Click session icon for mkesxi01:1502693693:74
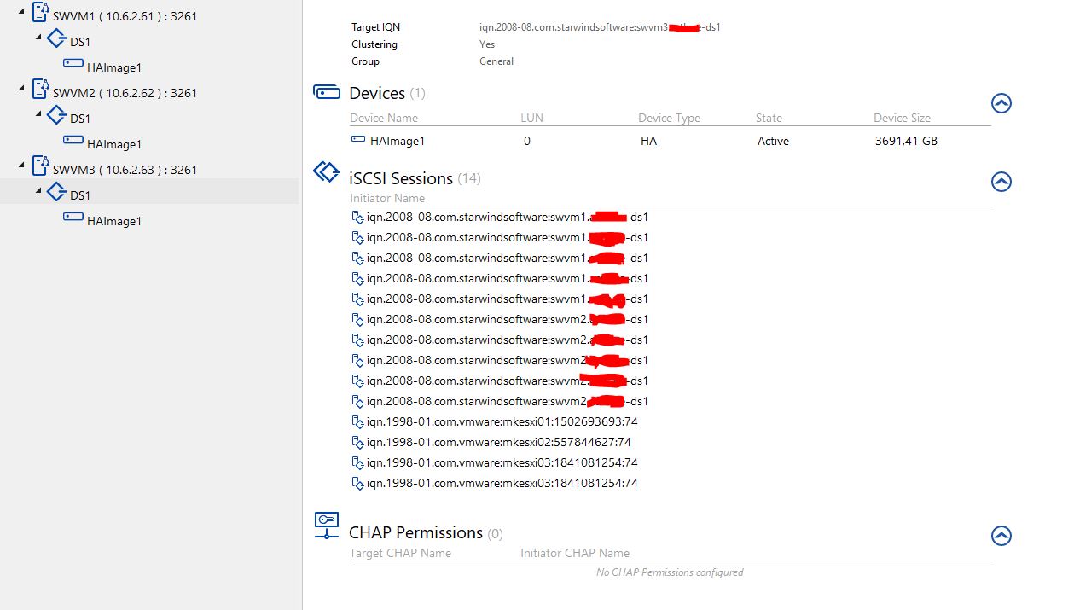1074x610 pixels. pyautogui.click(x=357, y=421)
